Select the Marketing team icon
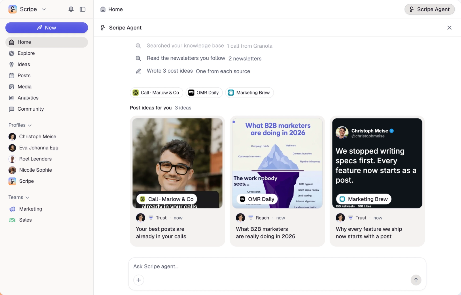The width and height of the screenshot is (461, 295). point(12,209)
